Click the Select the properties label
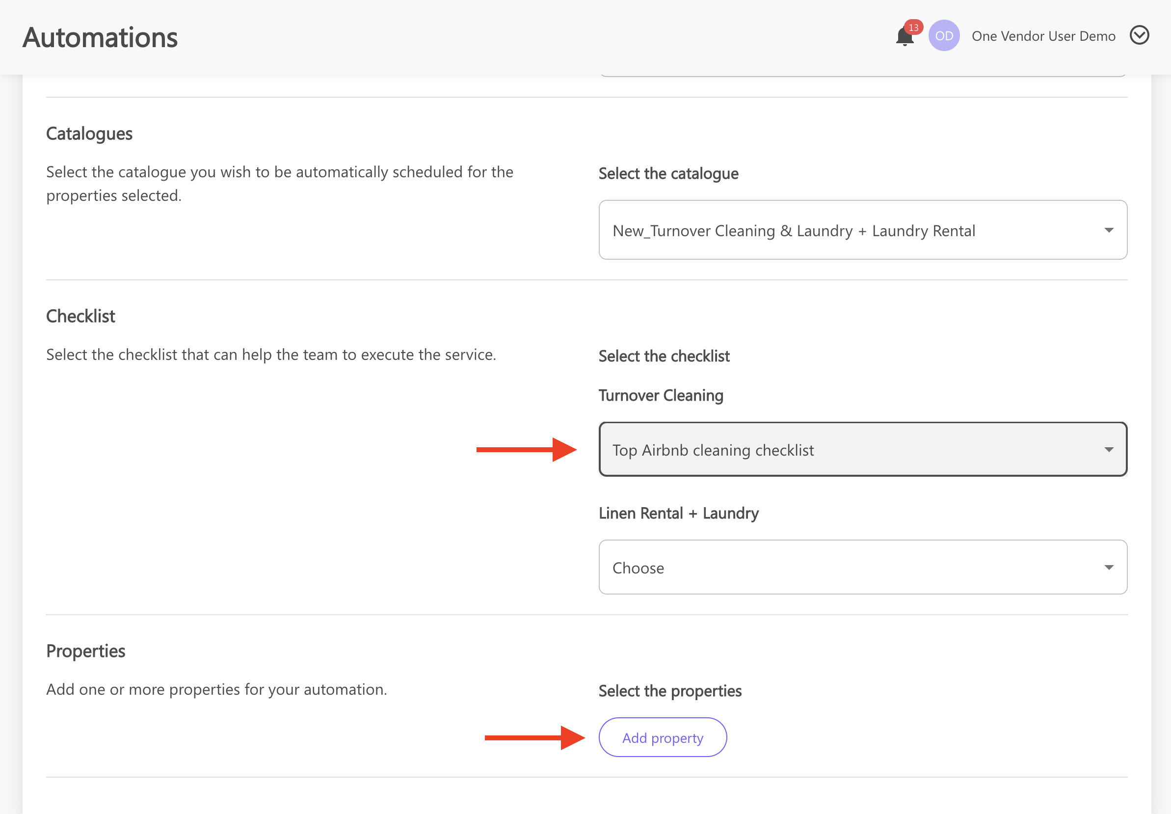This screenshot has height=814, width=1171. pos(670,691)
